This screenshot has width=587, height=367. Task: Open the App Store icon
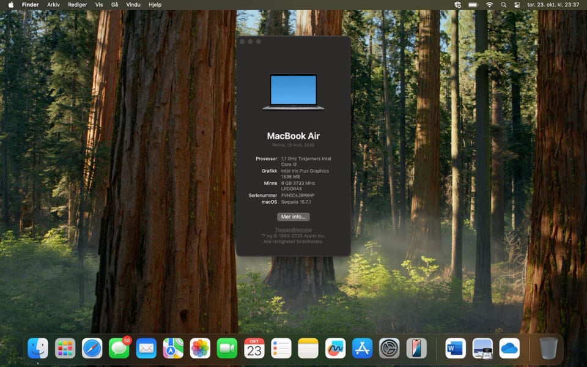(363, 348)
